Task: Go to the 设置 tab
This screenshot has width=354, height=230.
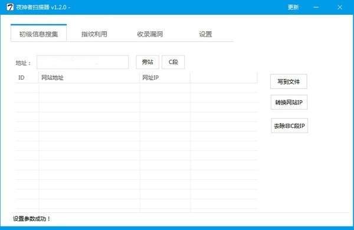Action: tap(205, 34)
